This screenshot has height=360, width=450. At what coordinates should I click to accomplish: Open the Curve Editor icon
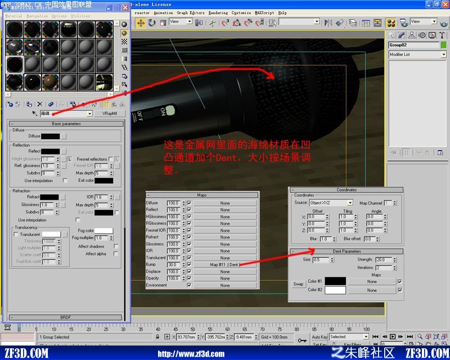coord(366,22)
